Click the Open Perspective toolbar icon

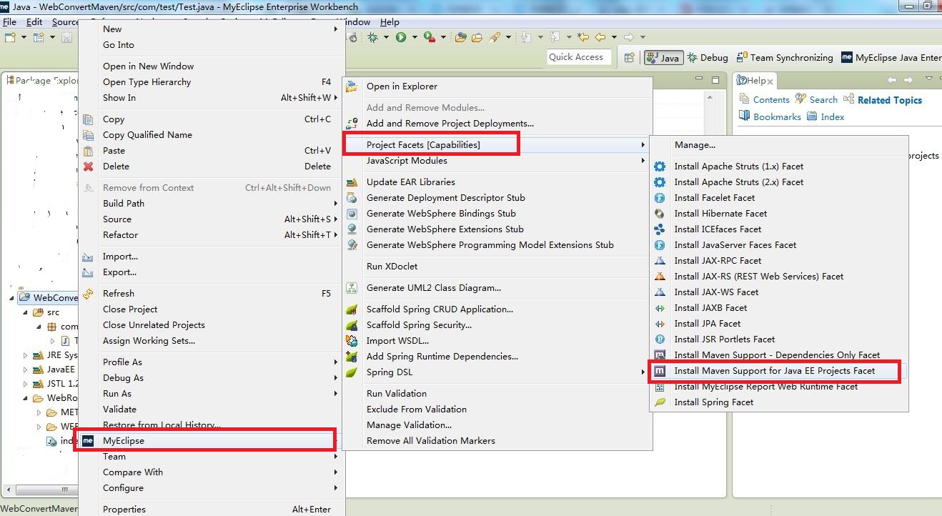629,58
